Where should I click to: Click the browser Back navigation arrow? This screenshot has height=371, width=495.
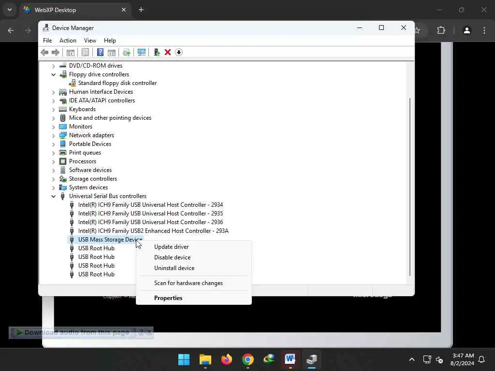pos(11,30)
